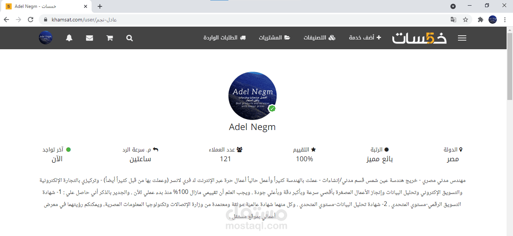The image size is (513, 236).
Task: Open the notifications bell icon
Action: [x=69, y=38]
